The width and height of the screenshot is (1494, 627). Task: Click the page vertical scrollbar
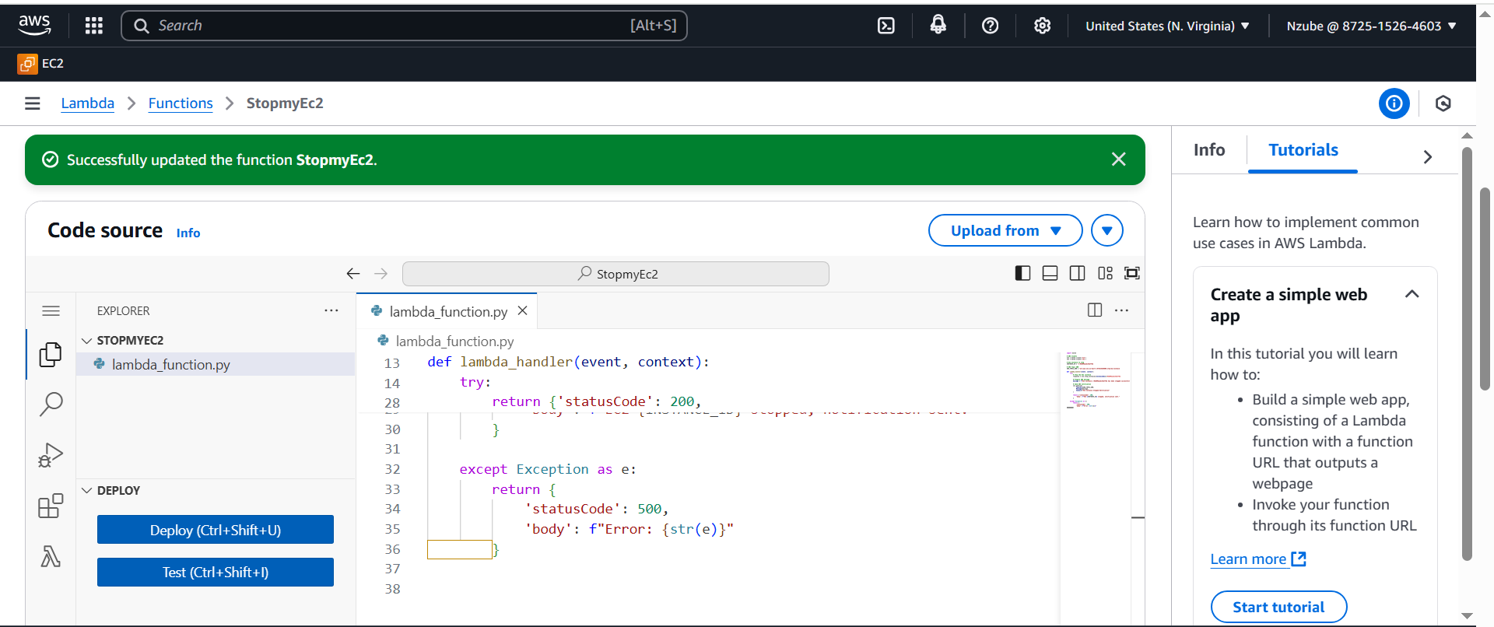click(x=1485, y=288)
